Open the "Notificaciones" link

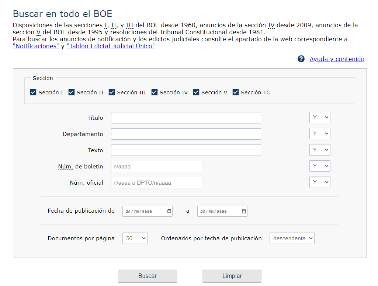tap(36, 46)
